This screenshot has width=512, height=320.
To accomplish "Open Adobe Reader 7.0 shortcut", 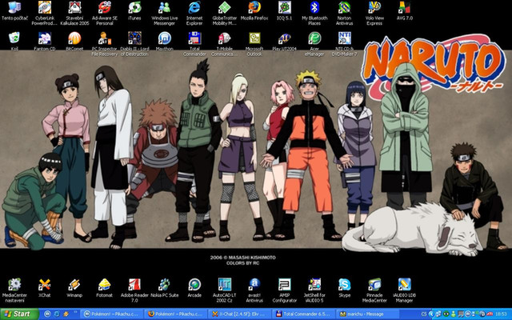I will (134, 290).
